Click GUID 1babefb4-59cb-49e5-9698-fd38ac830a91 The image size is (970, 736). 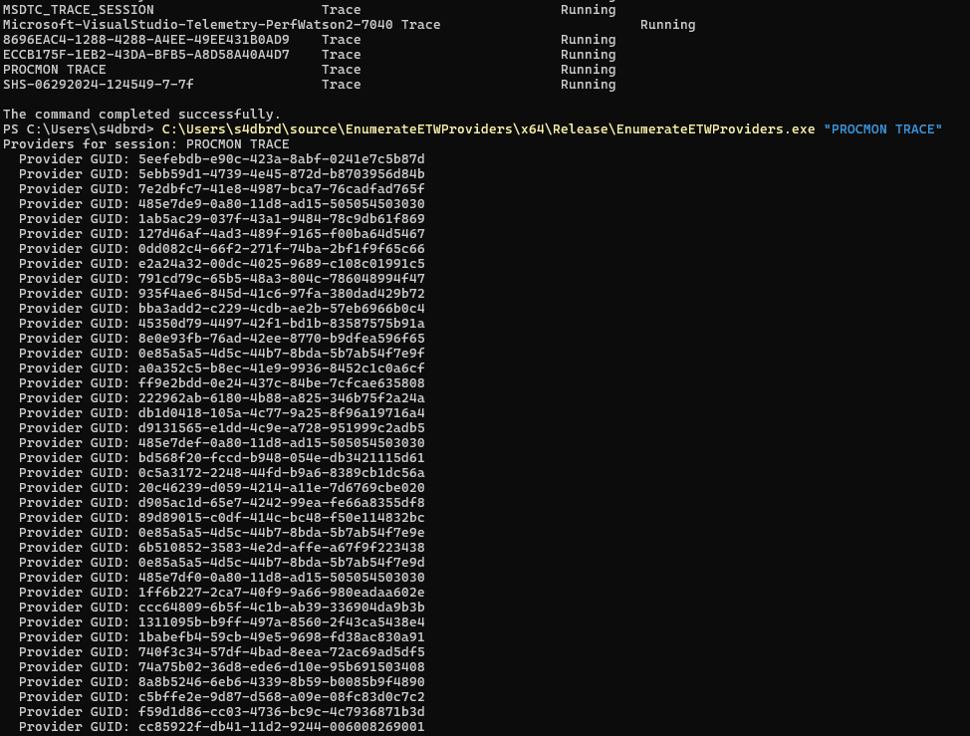[282, 637]
